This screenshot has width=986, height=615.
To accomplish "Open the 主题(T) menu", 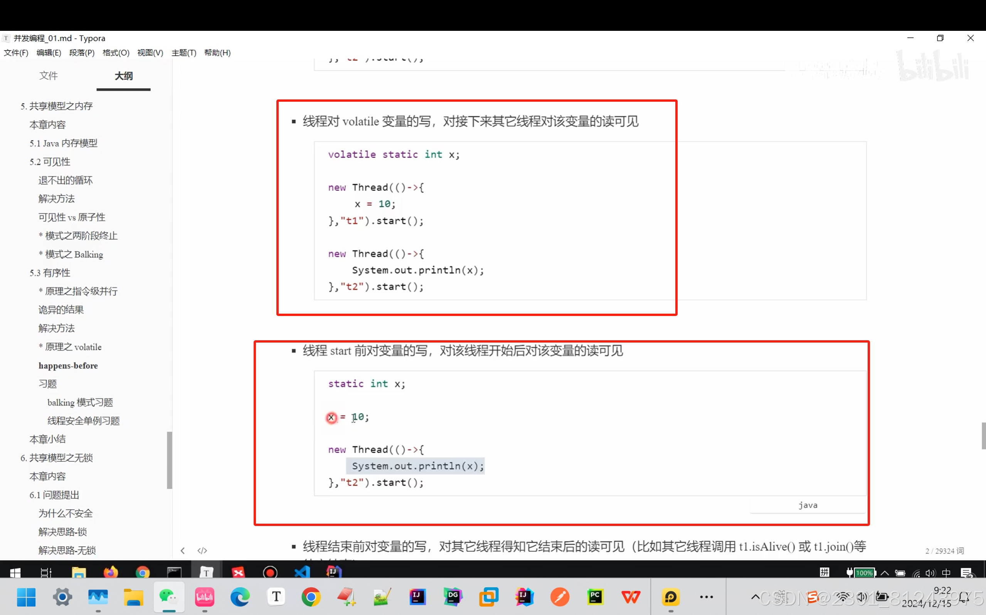I will [x=184, y=53].
